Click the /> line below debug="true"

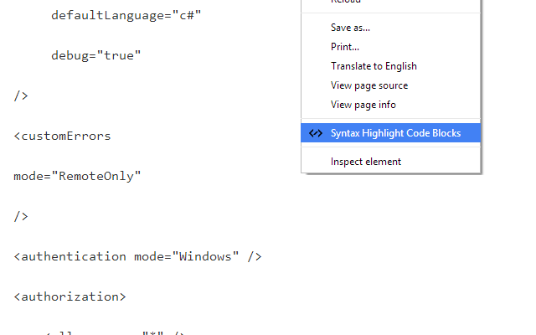click(x=21, y=96)
